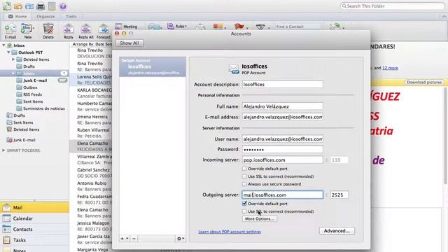Click the minus remove account button
The image size is (448, 252).
134,238
